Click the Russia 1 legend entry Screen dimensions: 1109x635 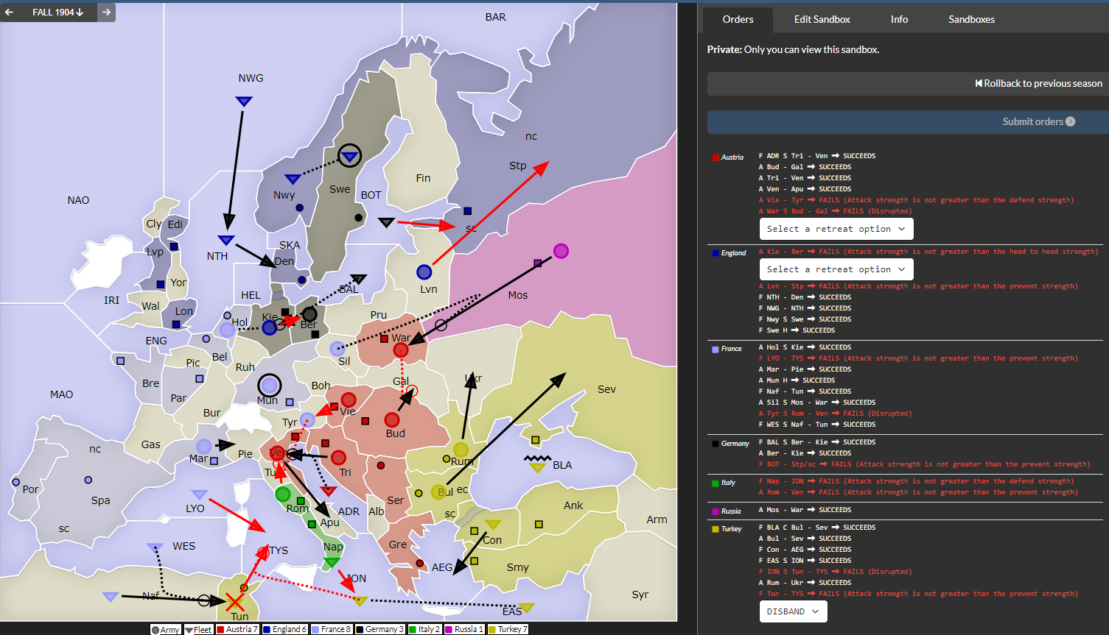coord(464,629)
